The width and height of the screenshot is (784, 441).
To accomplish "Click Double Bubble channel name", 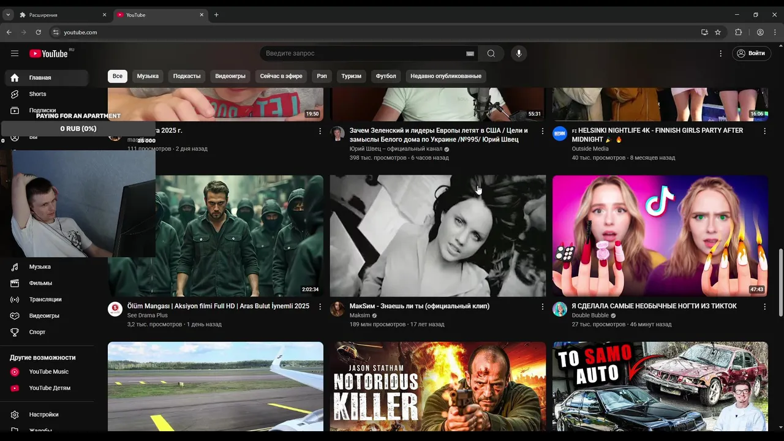I will [x=590, y=315].
